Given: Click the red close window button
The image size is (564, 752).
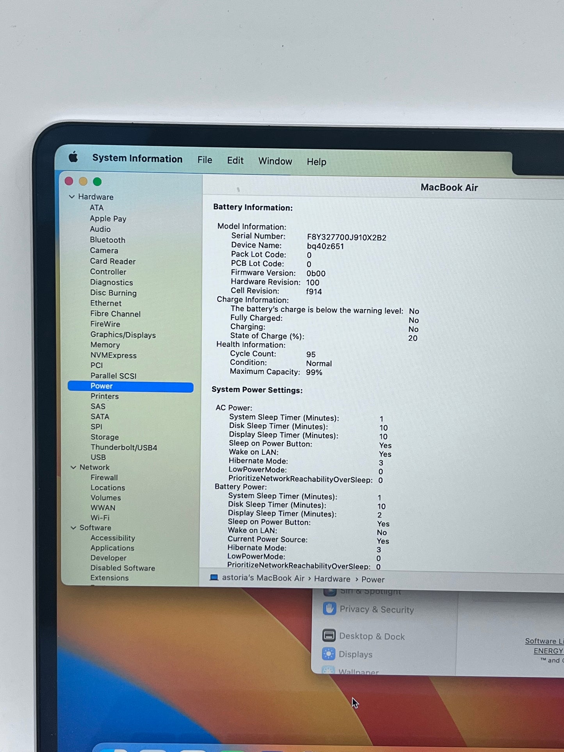Looking at the screenshot, I should point(69,181).
